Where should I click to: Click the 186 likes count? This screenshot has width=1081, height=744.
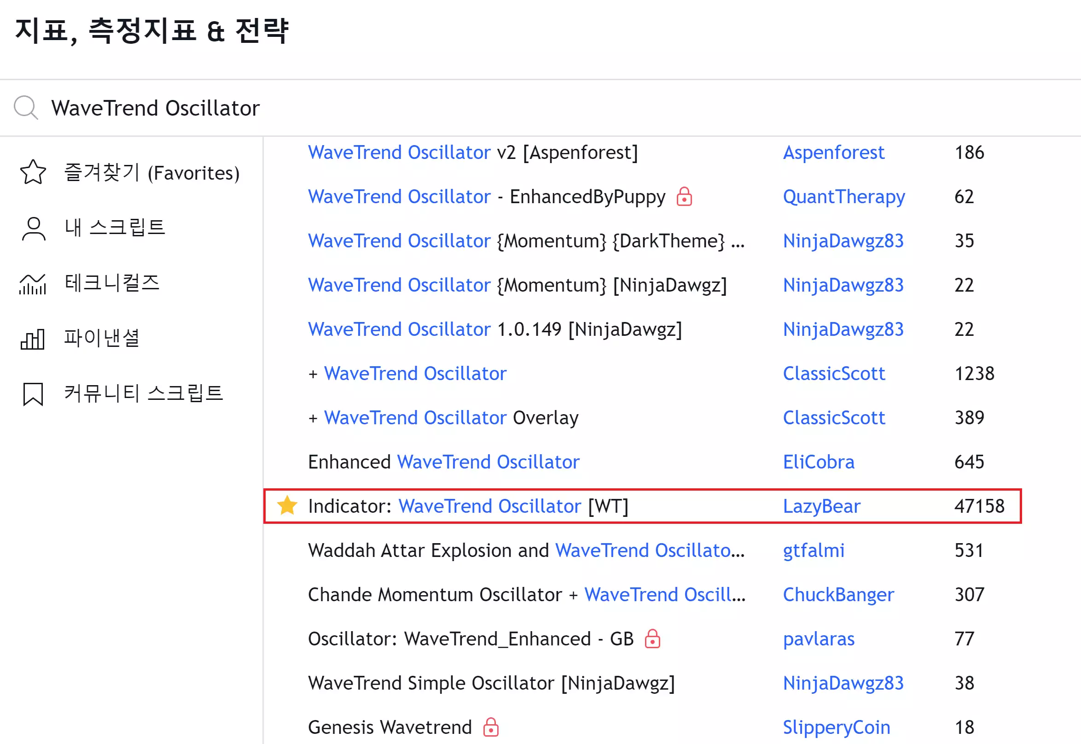click(x=969, y=152)
